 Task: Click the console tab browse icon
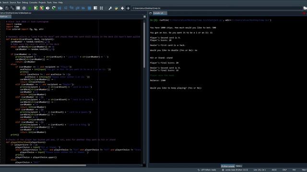pos(150,13)
